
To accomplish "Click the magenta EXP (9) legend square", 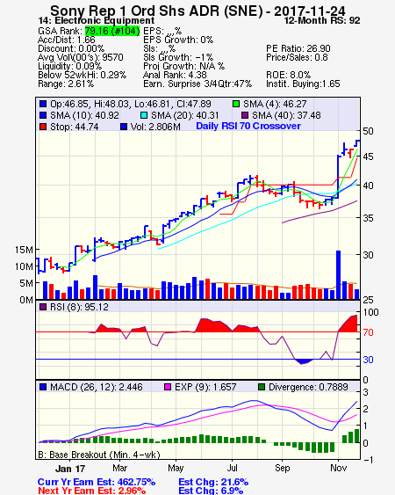I will coord(168,387).
